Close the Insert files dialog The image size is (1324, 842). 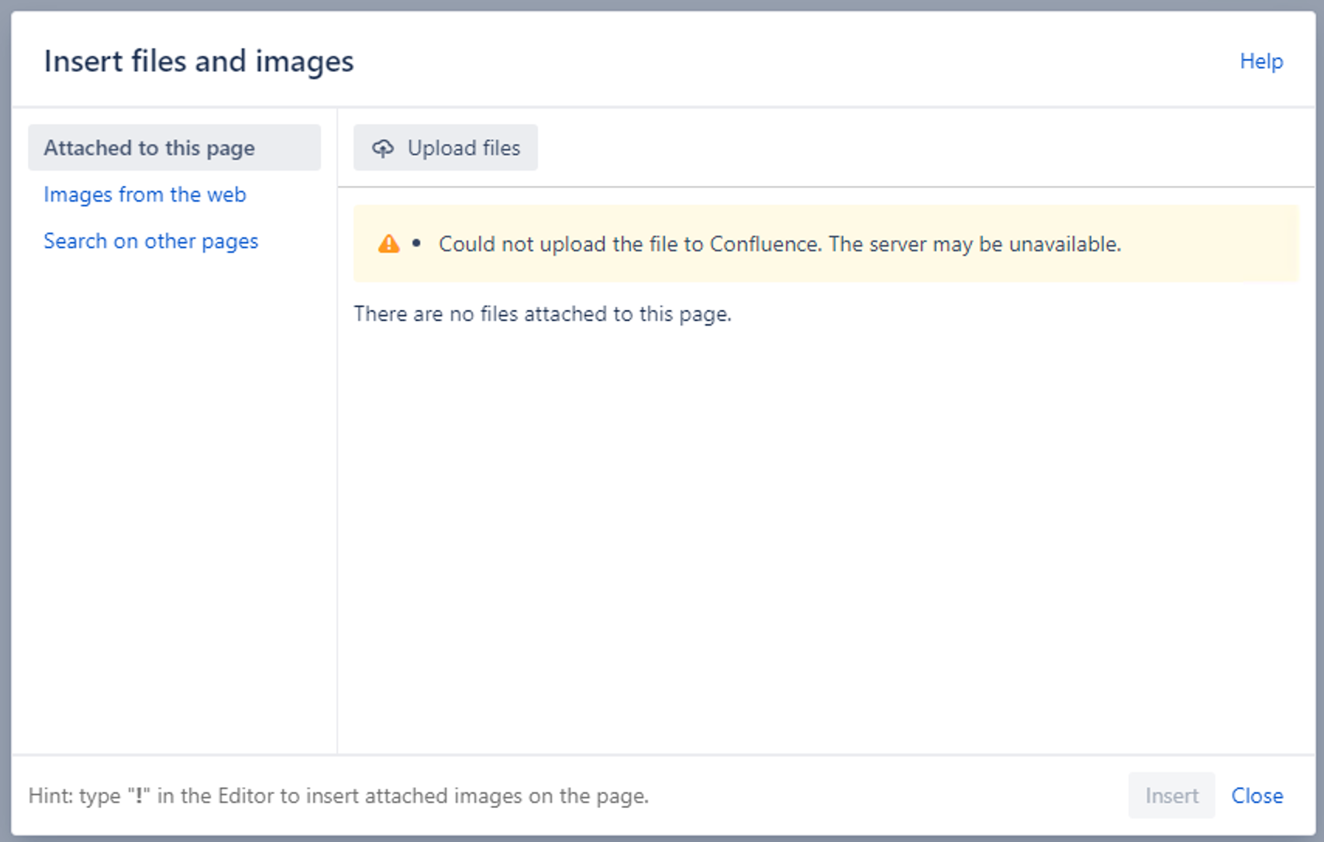[1257, 795]
